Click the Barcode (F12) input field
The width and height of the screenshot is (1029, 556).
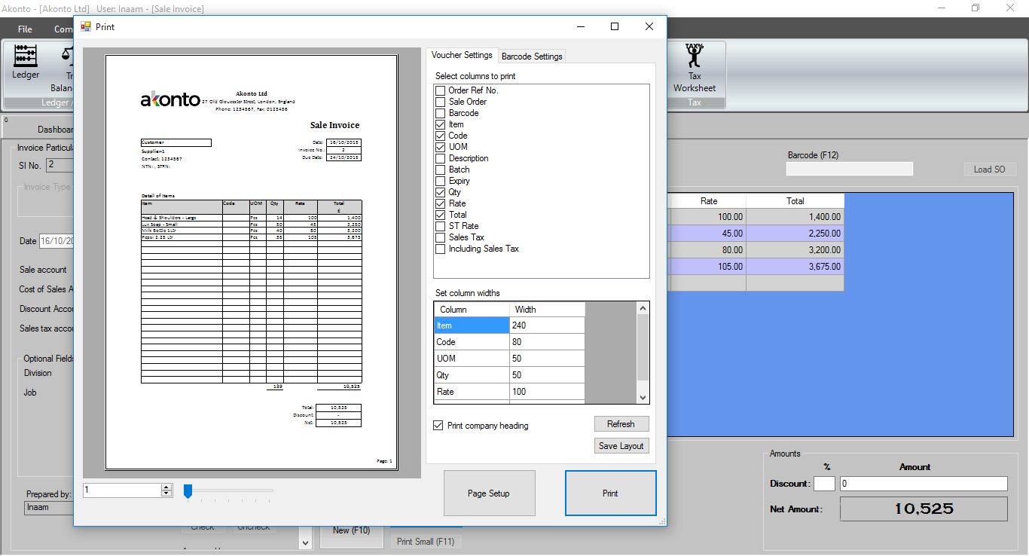[x=849, y=169]
